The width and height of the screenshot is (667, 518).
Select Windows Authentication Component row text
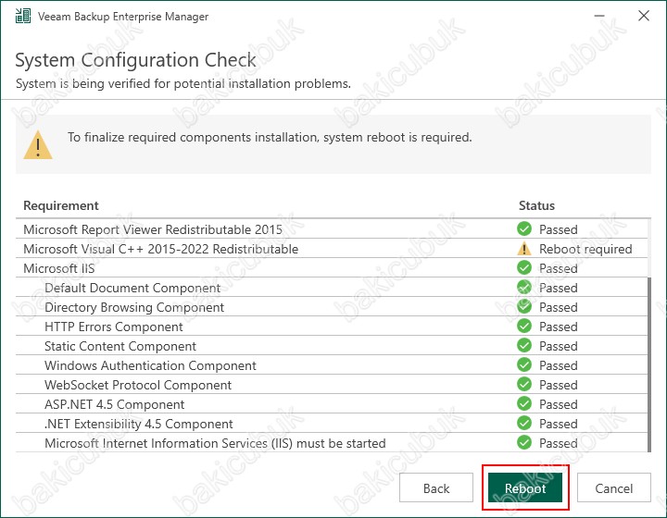150,365
